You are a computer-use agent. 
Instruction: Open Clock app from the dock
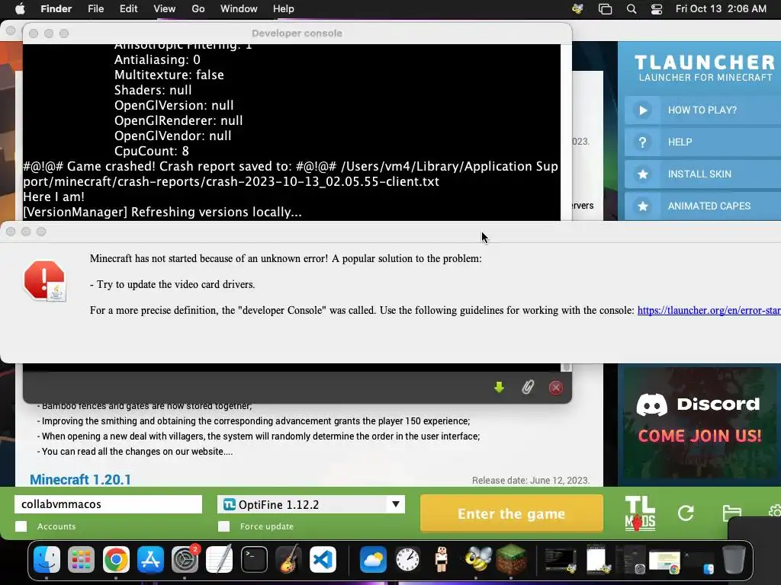point(407,559)
